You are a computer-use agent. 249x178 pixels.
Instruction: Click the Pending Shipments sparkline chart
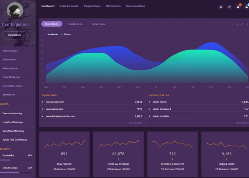pyautogui.click(x=173, y=145)
